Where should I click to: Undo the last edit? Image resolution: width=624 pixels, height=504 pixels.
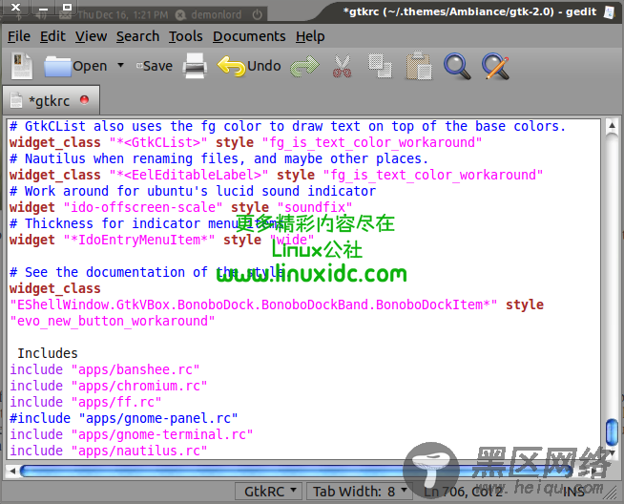(250, 66)
